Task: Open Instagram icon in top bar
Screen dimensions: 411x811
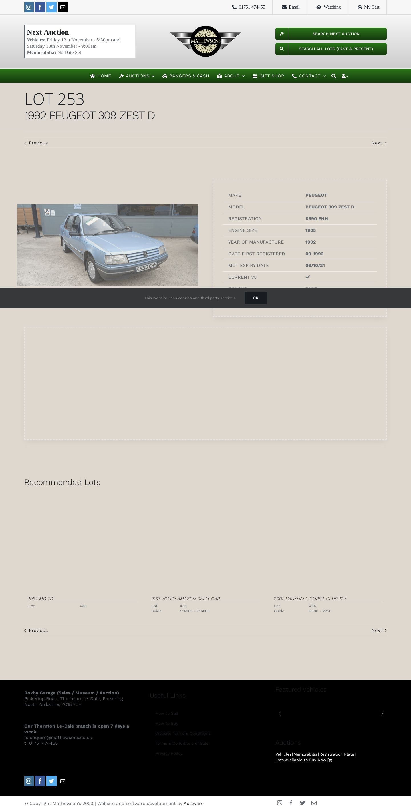Action: pos(29,7)
